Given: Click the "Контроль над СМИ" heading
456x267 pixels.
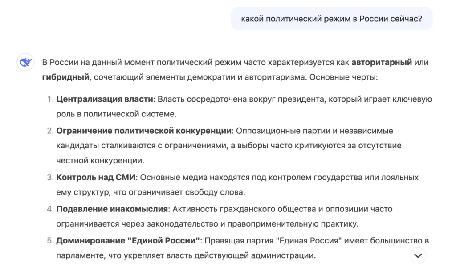Looking at the screenshot, I should (x=96, y=177).
